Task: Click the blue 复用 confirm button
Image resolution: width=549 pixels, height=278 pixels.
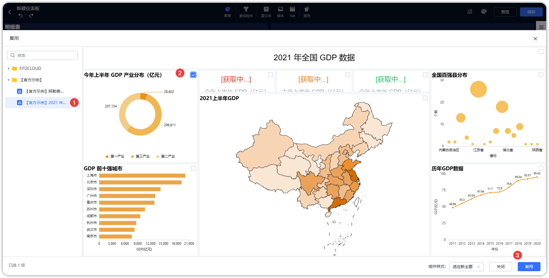Action: [529, 267]
